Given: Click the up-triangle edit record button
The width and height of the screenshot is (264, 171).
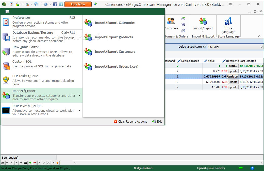Looking at the screenshot, I should click(x=39, y=163).
